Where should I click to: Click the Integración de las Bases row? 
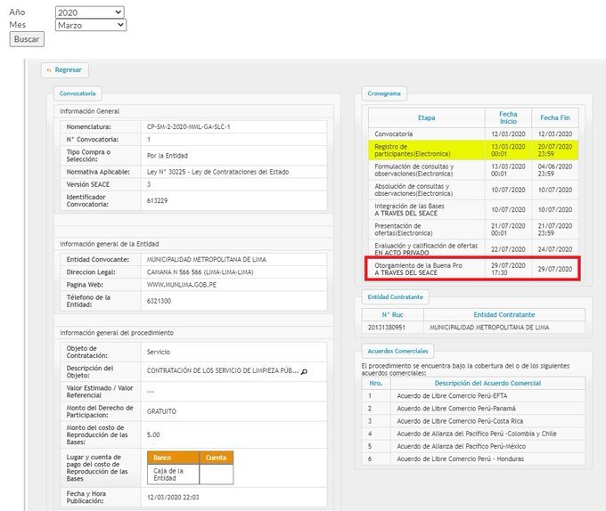click(x=473, y=209)
